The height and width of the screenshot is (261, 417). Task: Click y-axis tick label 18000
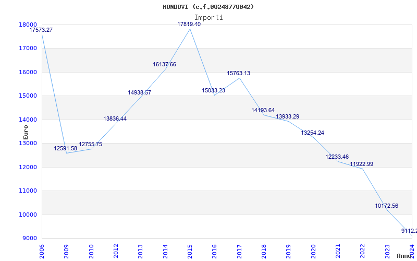click(28, 25)
